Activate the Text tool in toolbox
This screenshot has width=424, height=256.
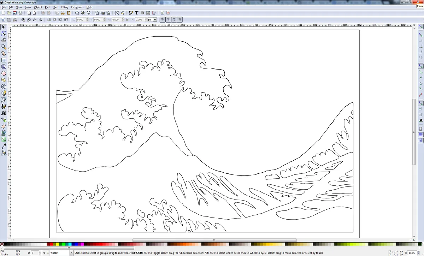pyautogui.click(x=4, y=113)
